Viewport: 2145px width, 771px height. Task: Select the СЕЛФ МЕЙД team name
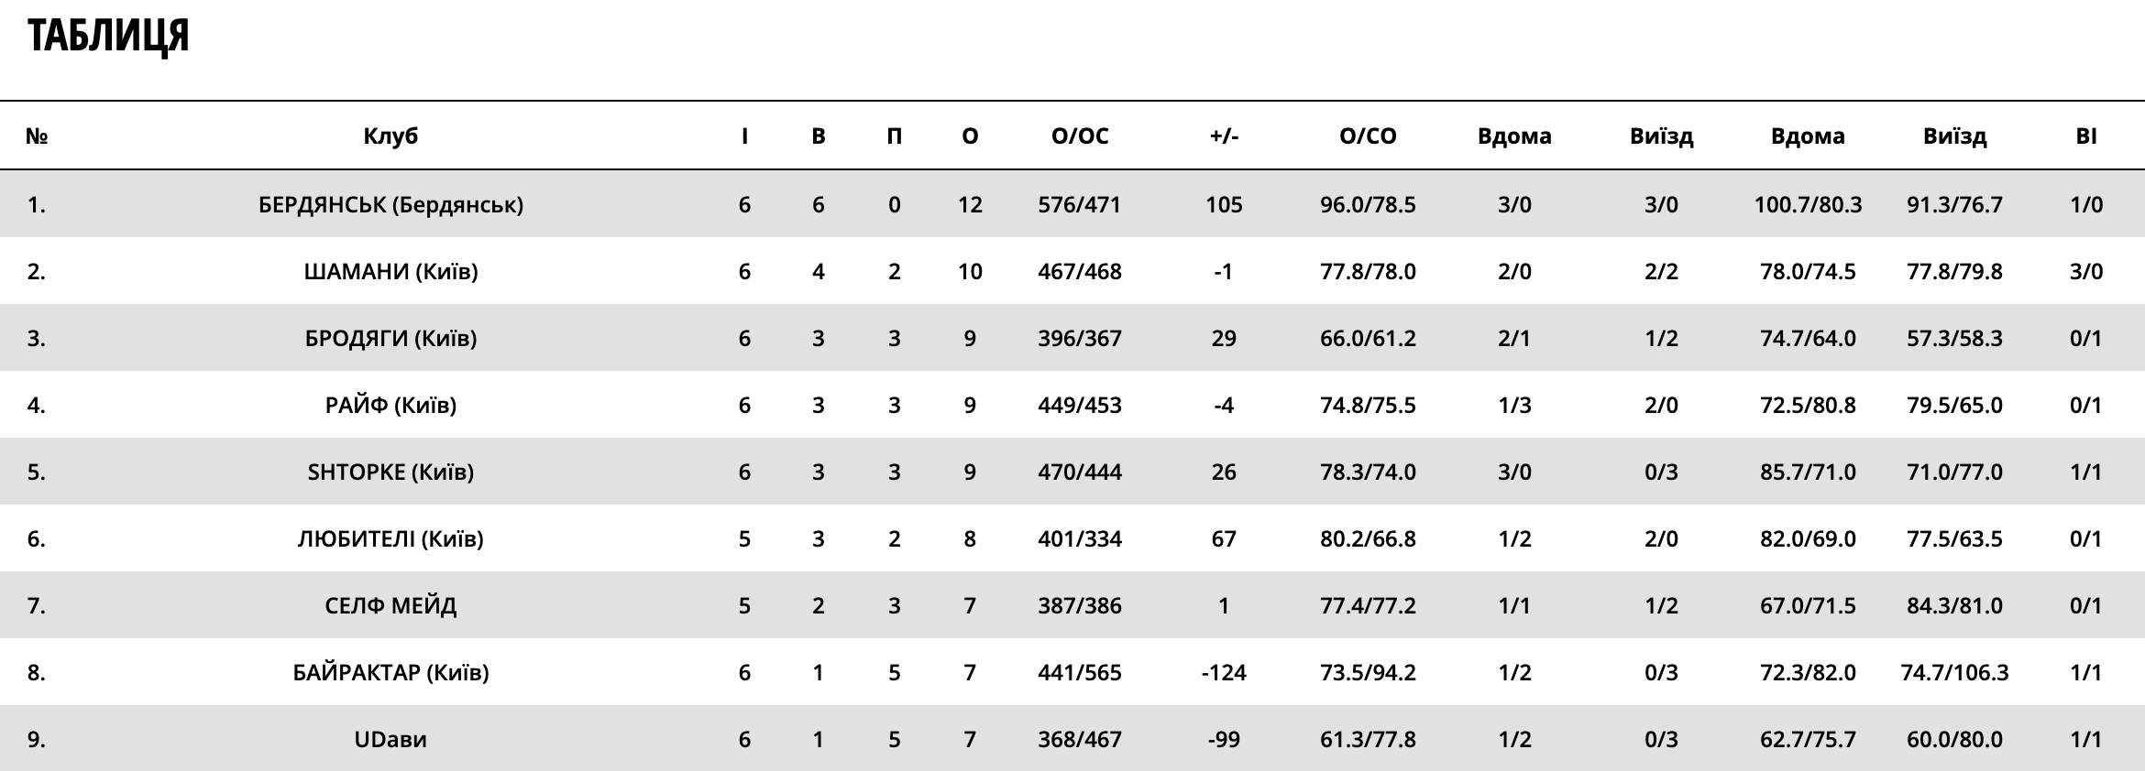[x=390, y=605]
